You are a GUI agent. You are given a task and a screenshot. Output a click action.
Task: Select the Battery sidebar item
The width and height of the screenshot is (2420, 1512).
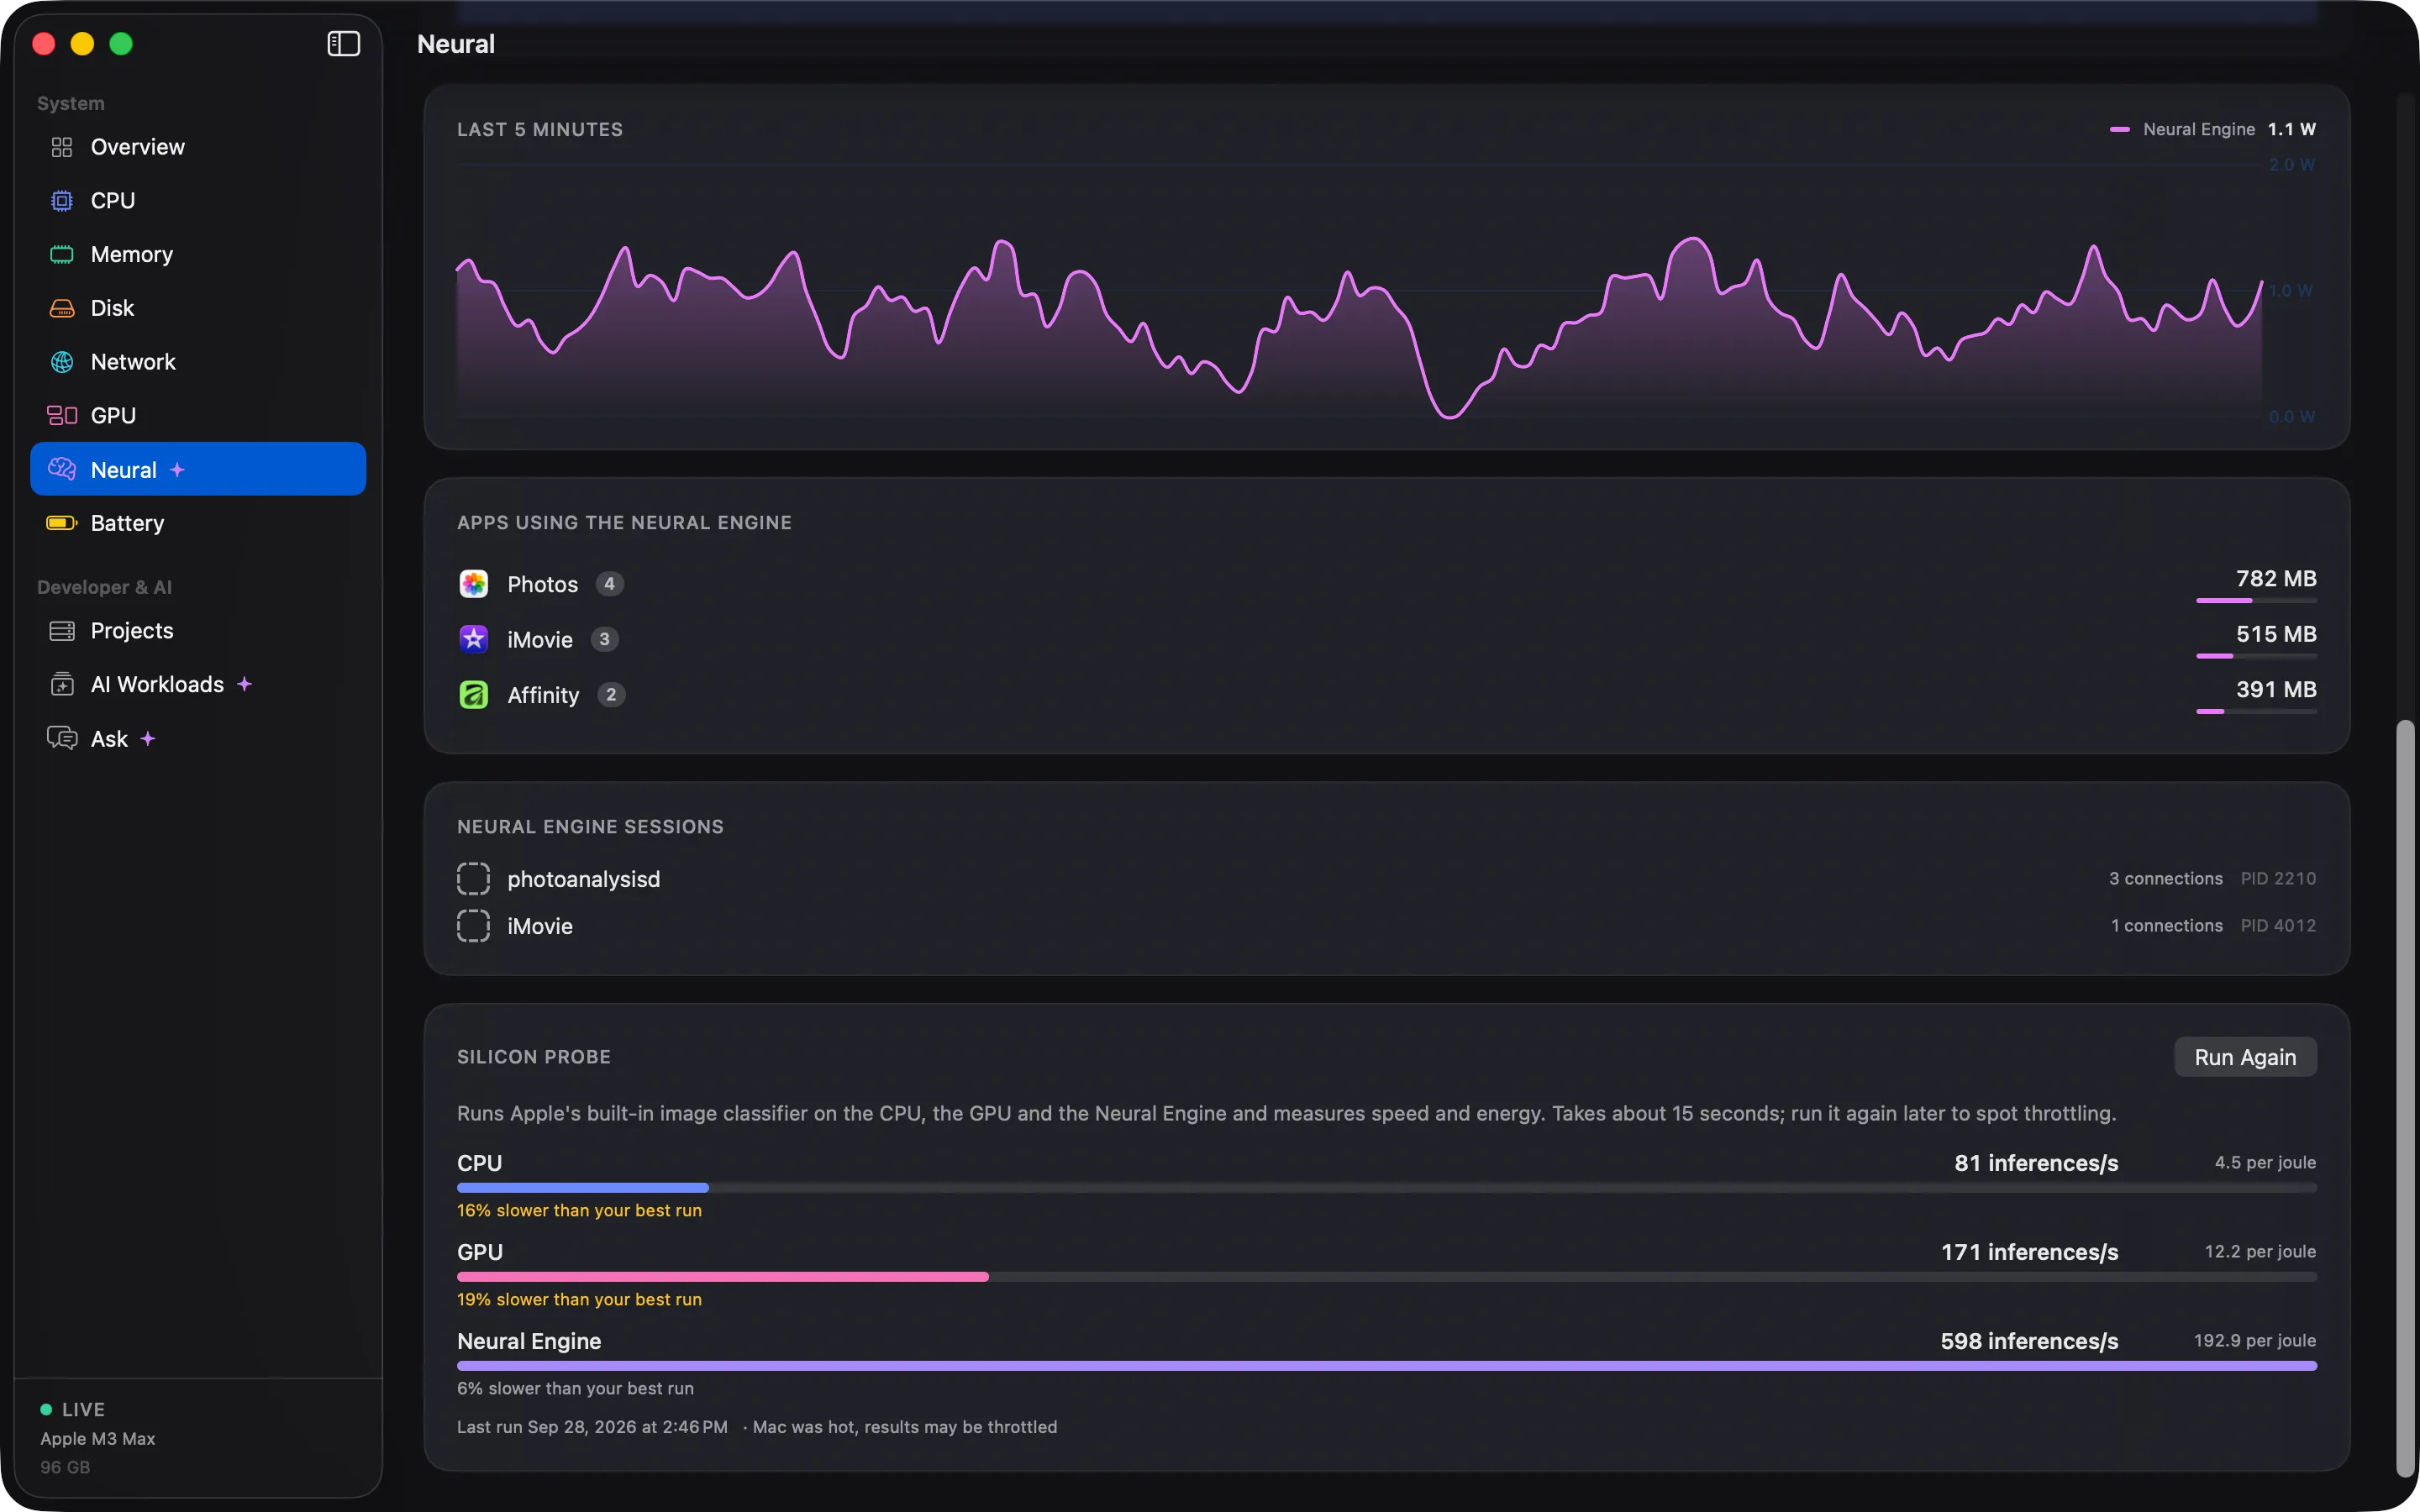(198, 523)
